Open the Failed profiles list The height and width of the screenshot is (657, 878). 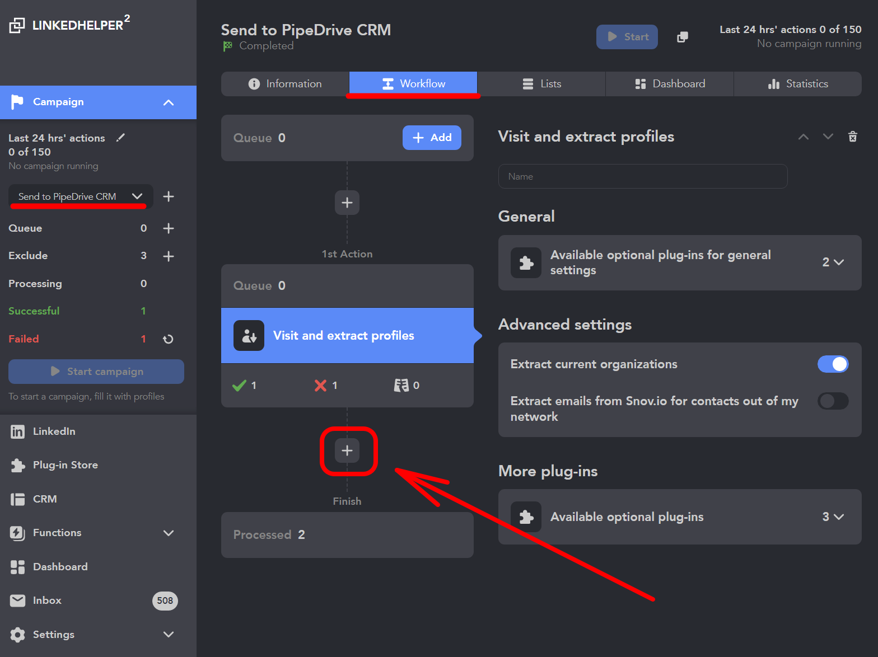coord(78,339)
